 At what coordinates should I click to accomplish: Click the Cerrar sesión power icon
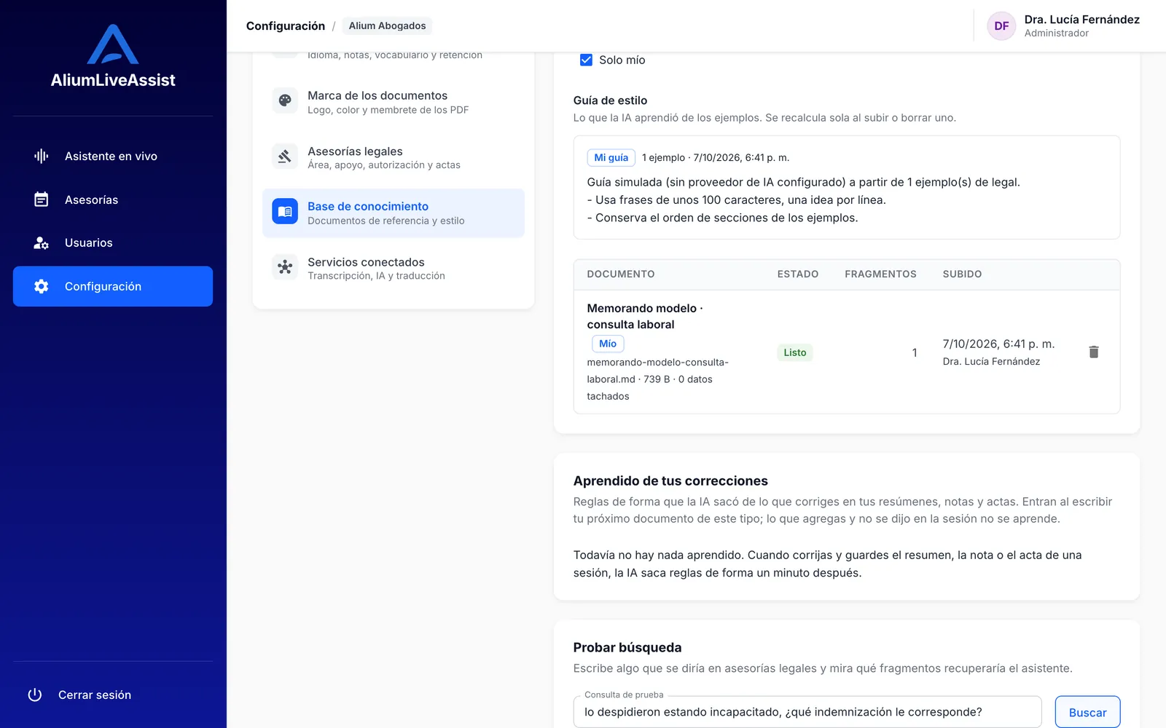(35, 695)
